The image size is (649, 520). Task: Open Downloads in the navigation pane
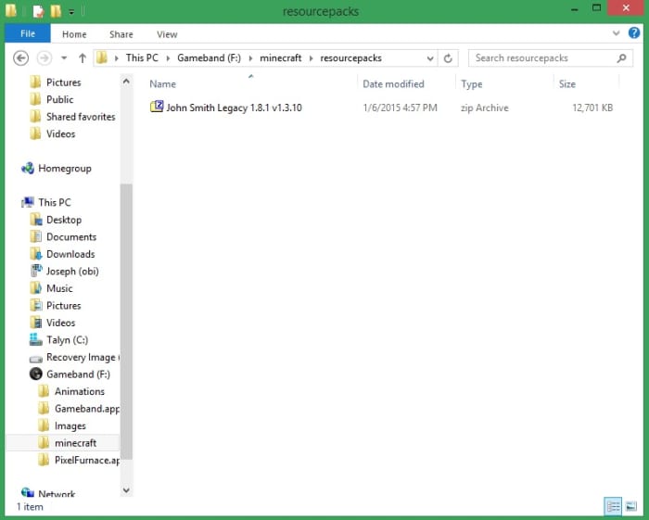[x=70, y=254]
